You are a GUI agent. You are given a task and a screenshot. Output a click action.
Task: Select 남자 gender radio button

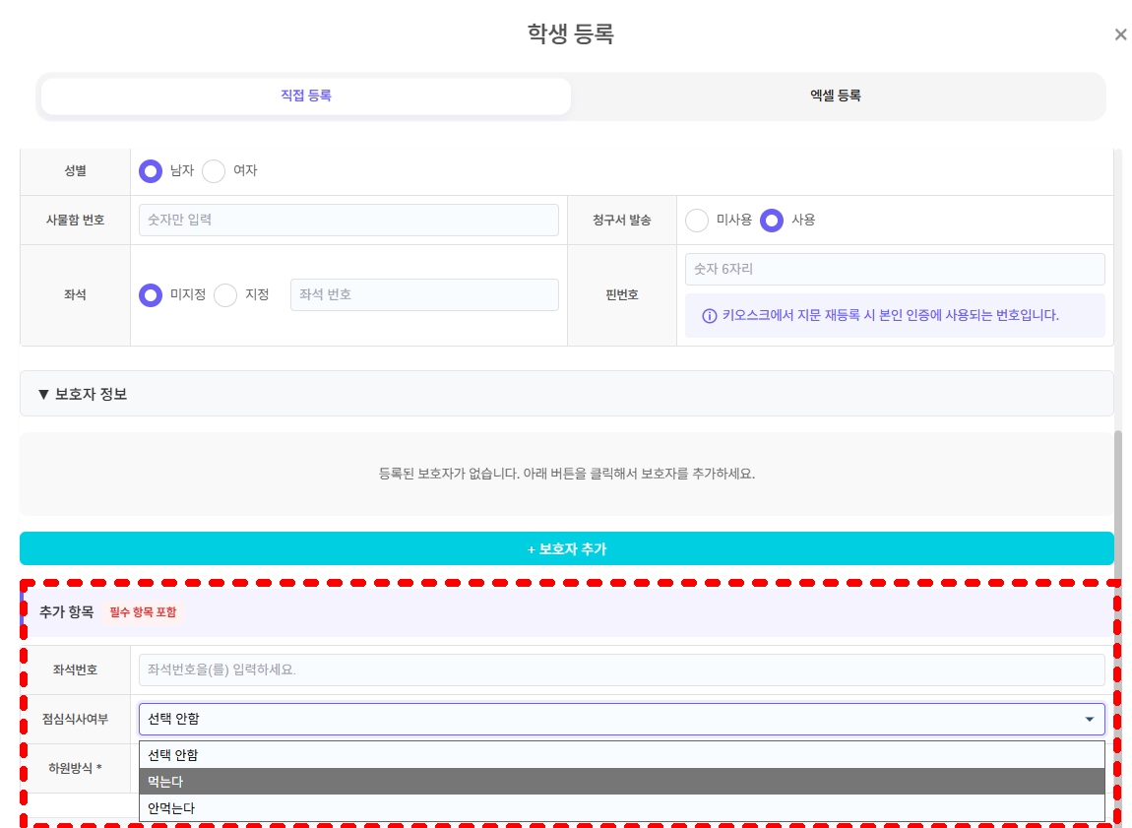(x=151, y=171)
